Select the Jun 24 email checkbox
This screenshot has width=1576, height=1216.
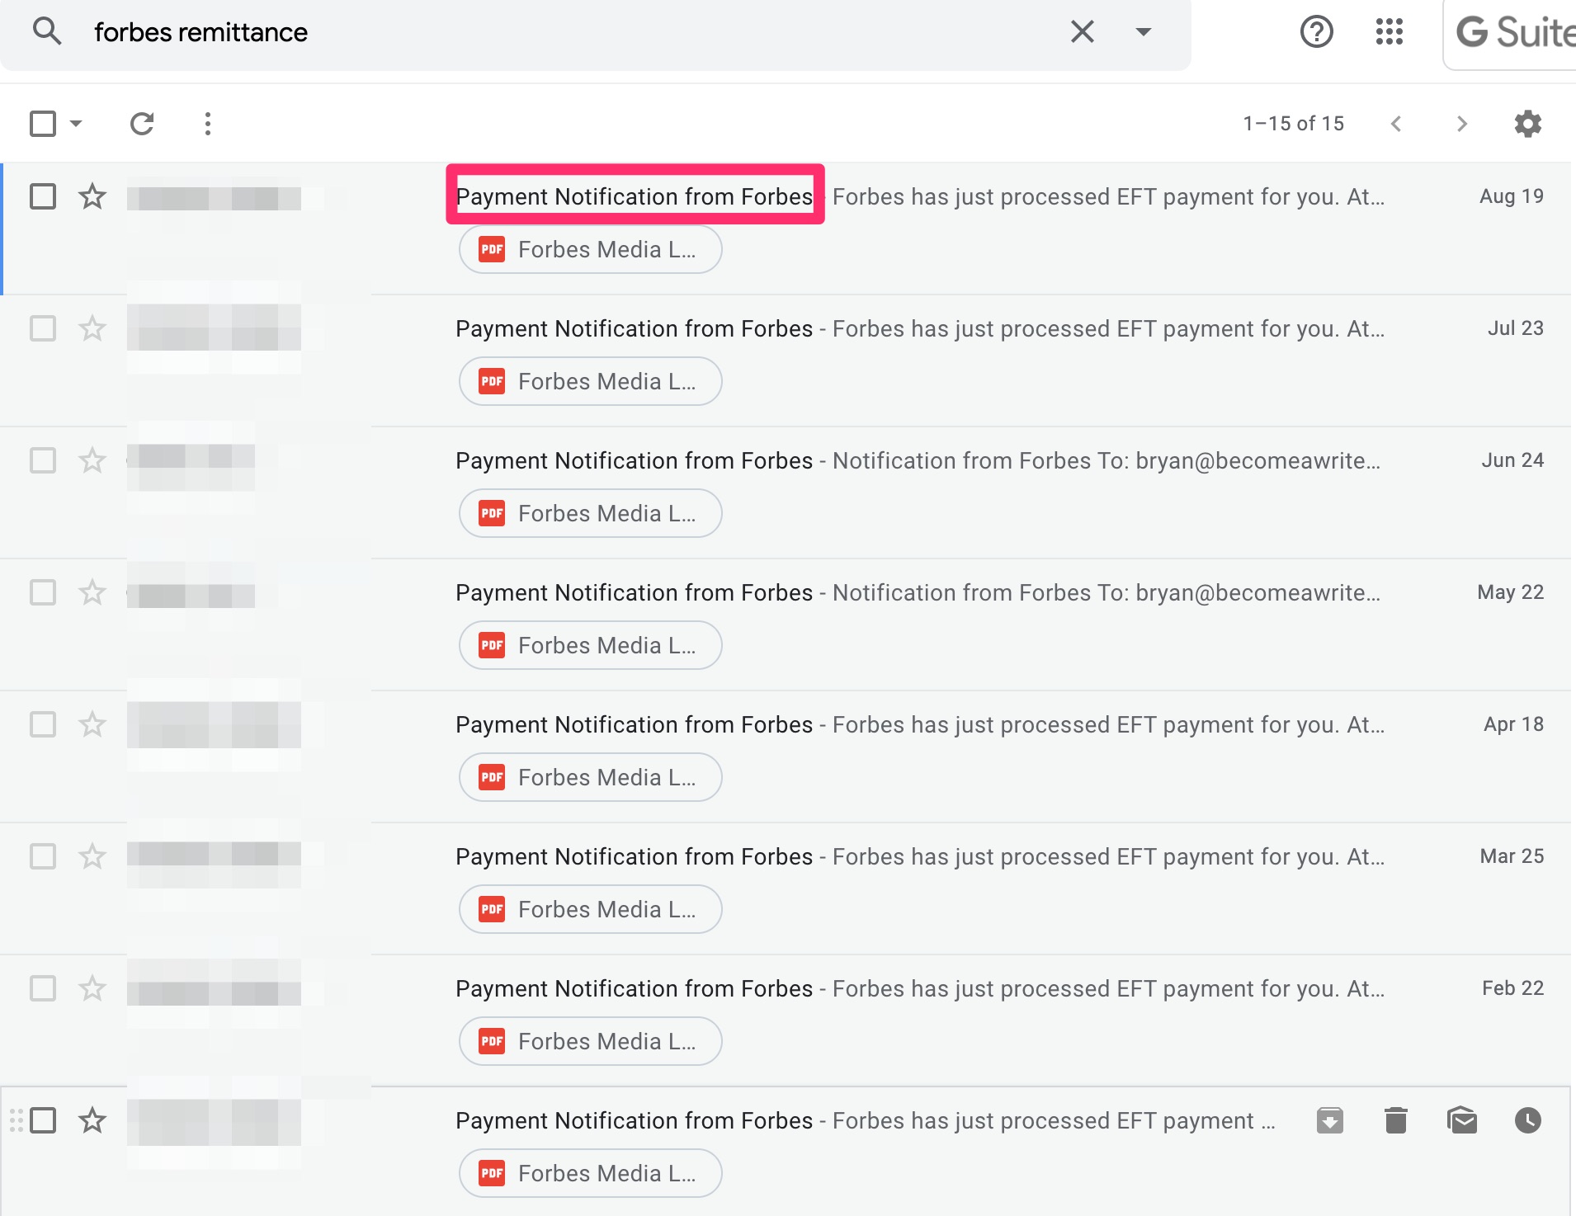[43, 460]
